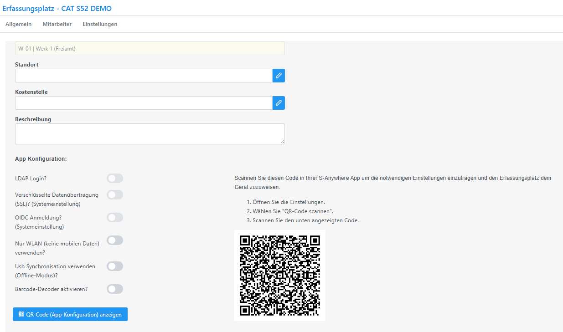Toggle the OIDC Anmeldung switch
Screen dimensions: 563x332
pos(115,218)
